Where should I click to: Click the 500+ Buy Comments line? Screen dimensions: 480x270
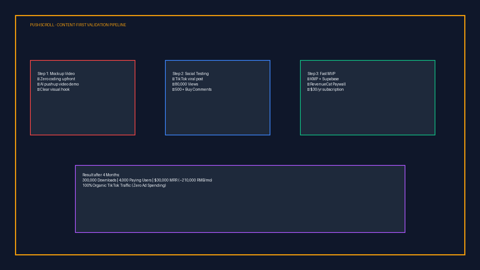point(192,89)
